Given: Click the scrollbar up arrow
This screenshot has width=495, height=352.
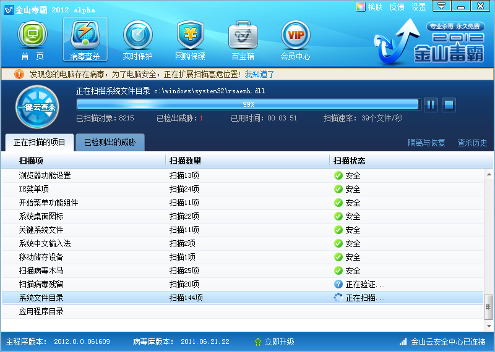Looking at the screenshot, I should tap(489, 174).
